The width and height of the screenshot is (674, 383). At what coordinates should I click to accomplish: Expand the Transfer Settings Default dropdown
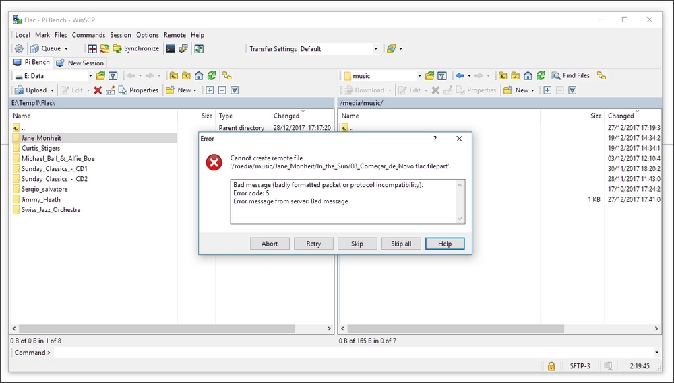375,49
